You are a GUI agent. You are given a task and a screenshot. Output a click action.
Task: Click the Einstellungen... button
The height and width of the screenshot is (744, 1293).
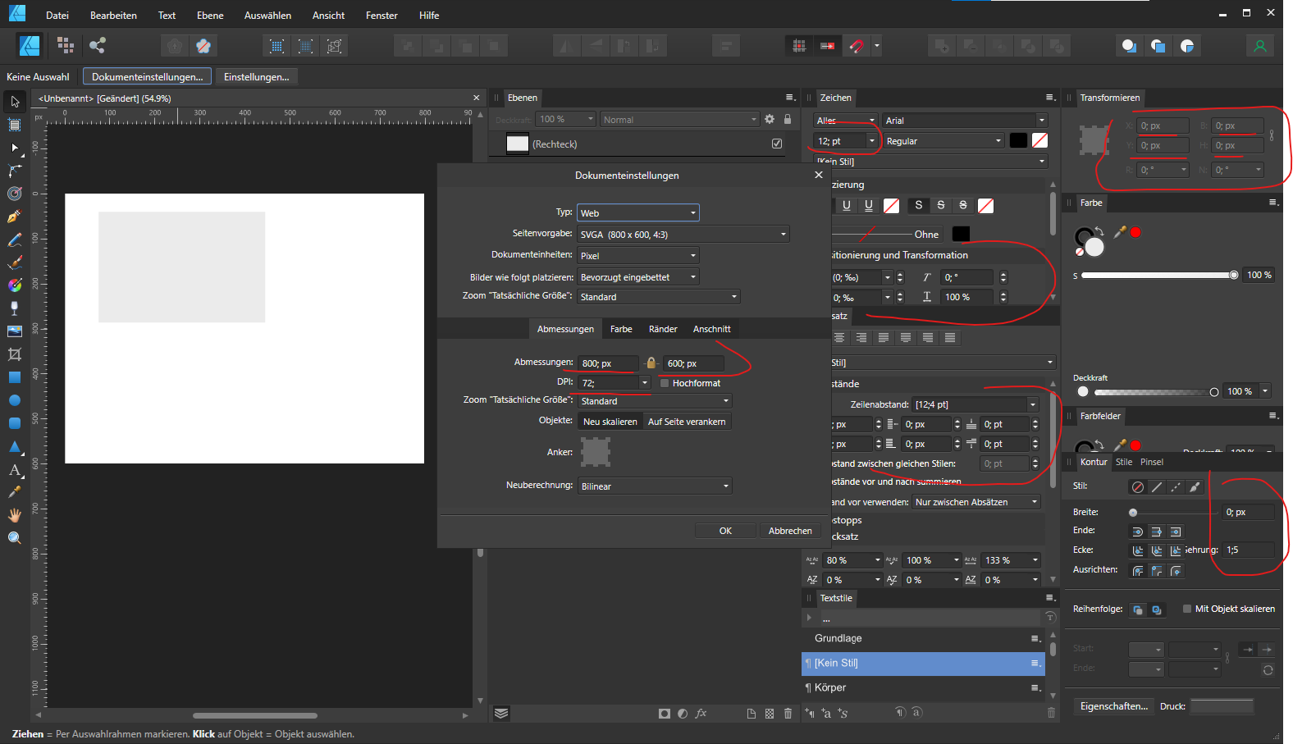pos(256,76)
